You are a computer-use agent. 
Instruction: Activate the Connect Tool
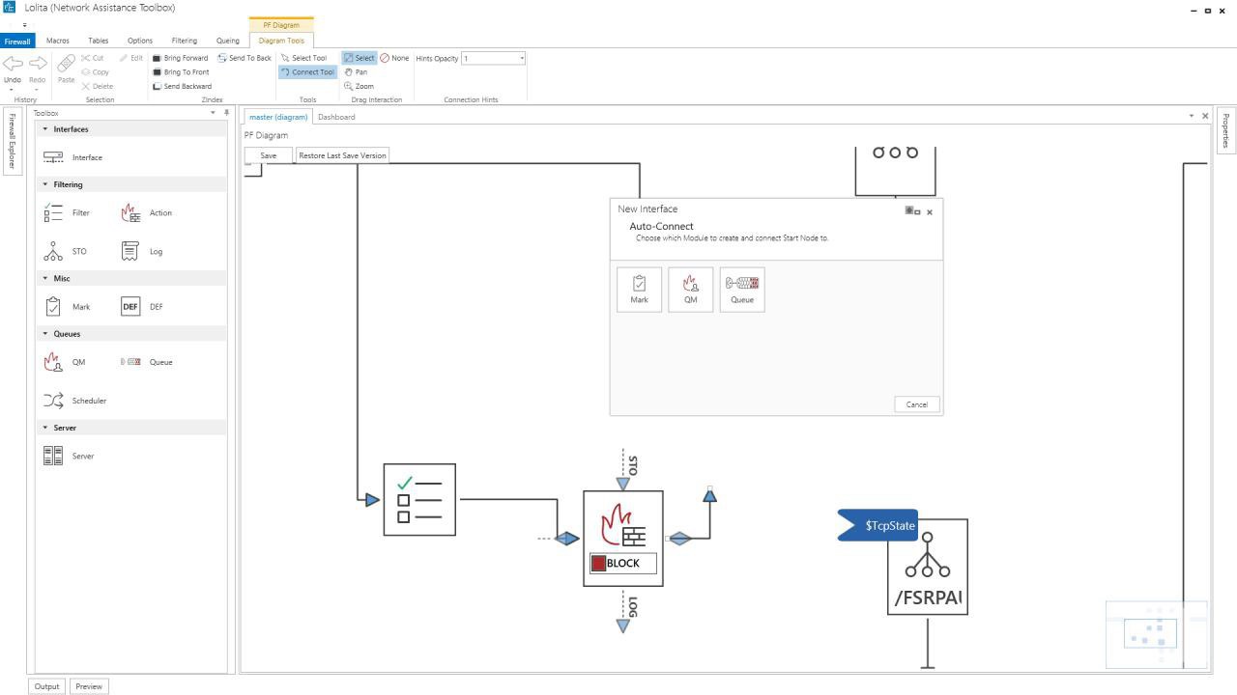pos(307,72)
